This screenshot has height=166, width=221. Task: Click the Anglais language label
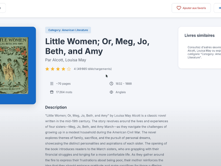click(121, 92)
